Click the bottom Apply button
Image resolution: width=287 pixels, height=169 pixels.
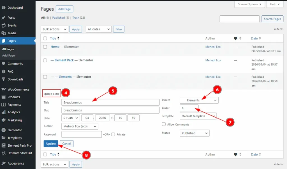tap(76, 165)
